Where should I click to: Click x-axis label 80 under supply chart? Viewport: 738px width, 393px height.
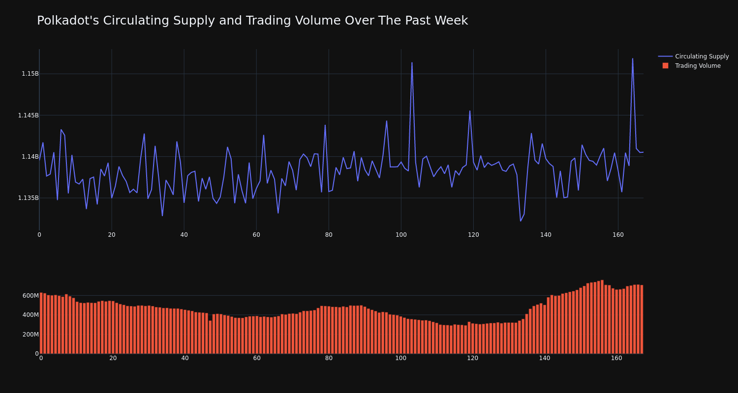329,235
